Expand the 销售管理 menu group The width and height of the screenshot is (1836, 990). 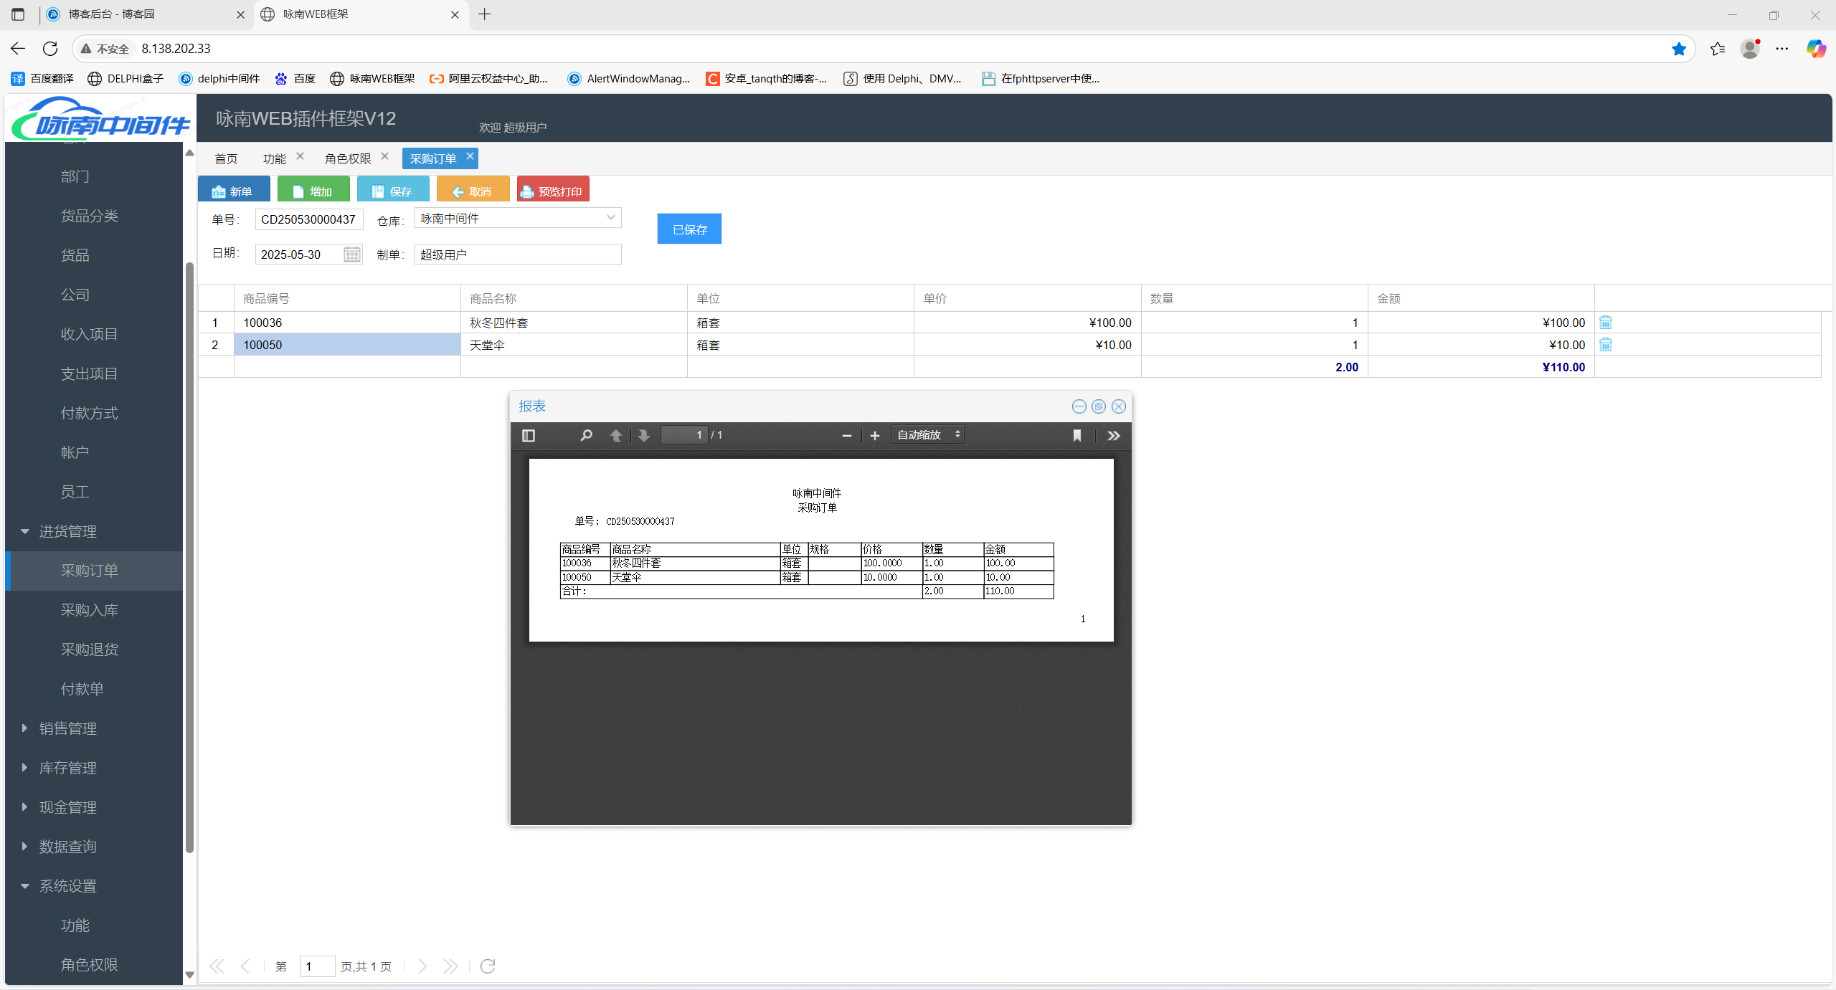pyautogui.click(x=67, y=728)
